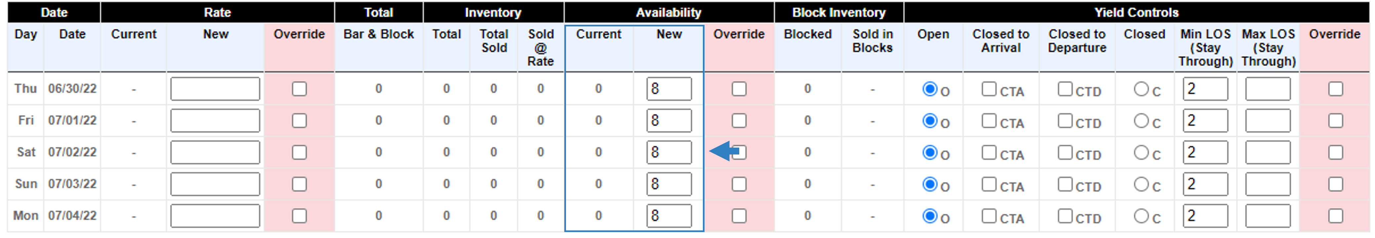Screen dimensions: 1375x238
Task: Click Min LOS field for Sat 07/02/22
Action: coord(1205,153)
